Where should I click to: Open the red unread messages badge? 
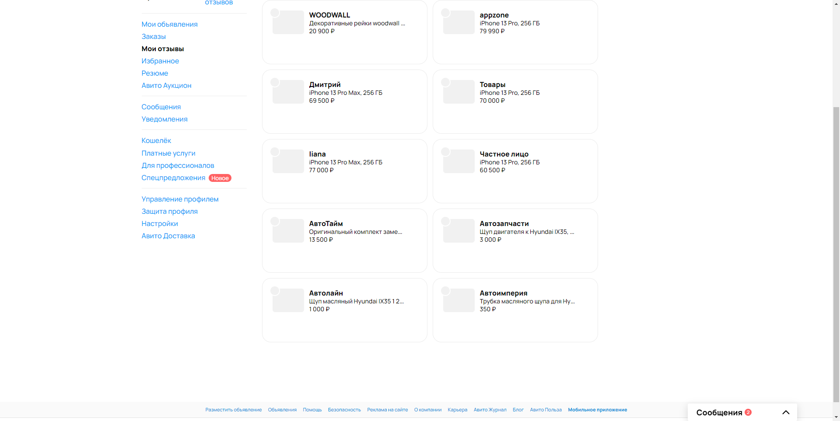[x=748, y=412]
